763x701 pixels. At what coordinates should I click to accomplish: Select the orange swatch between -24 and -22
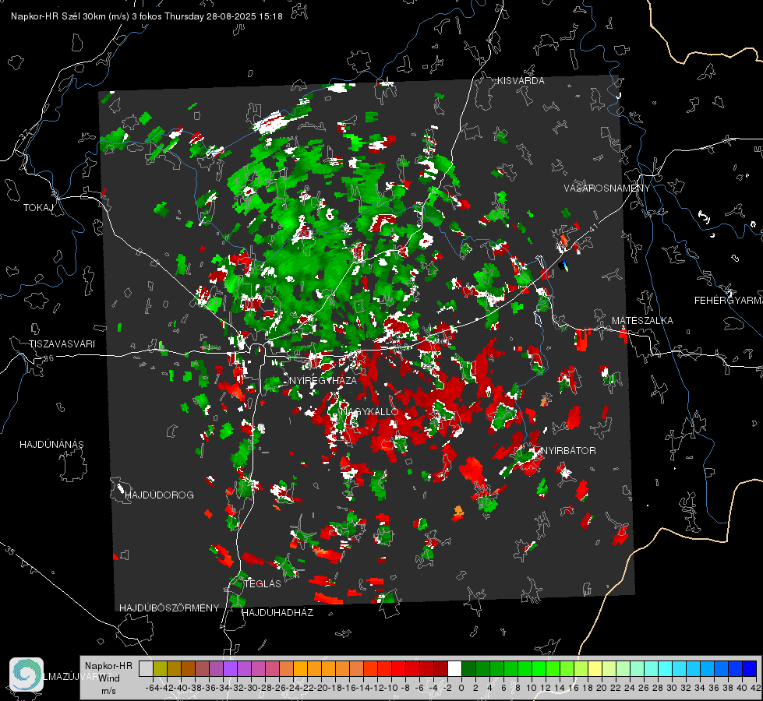pos(300,668)
